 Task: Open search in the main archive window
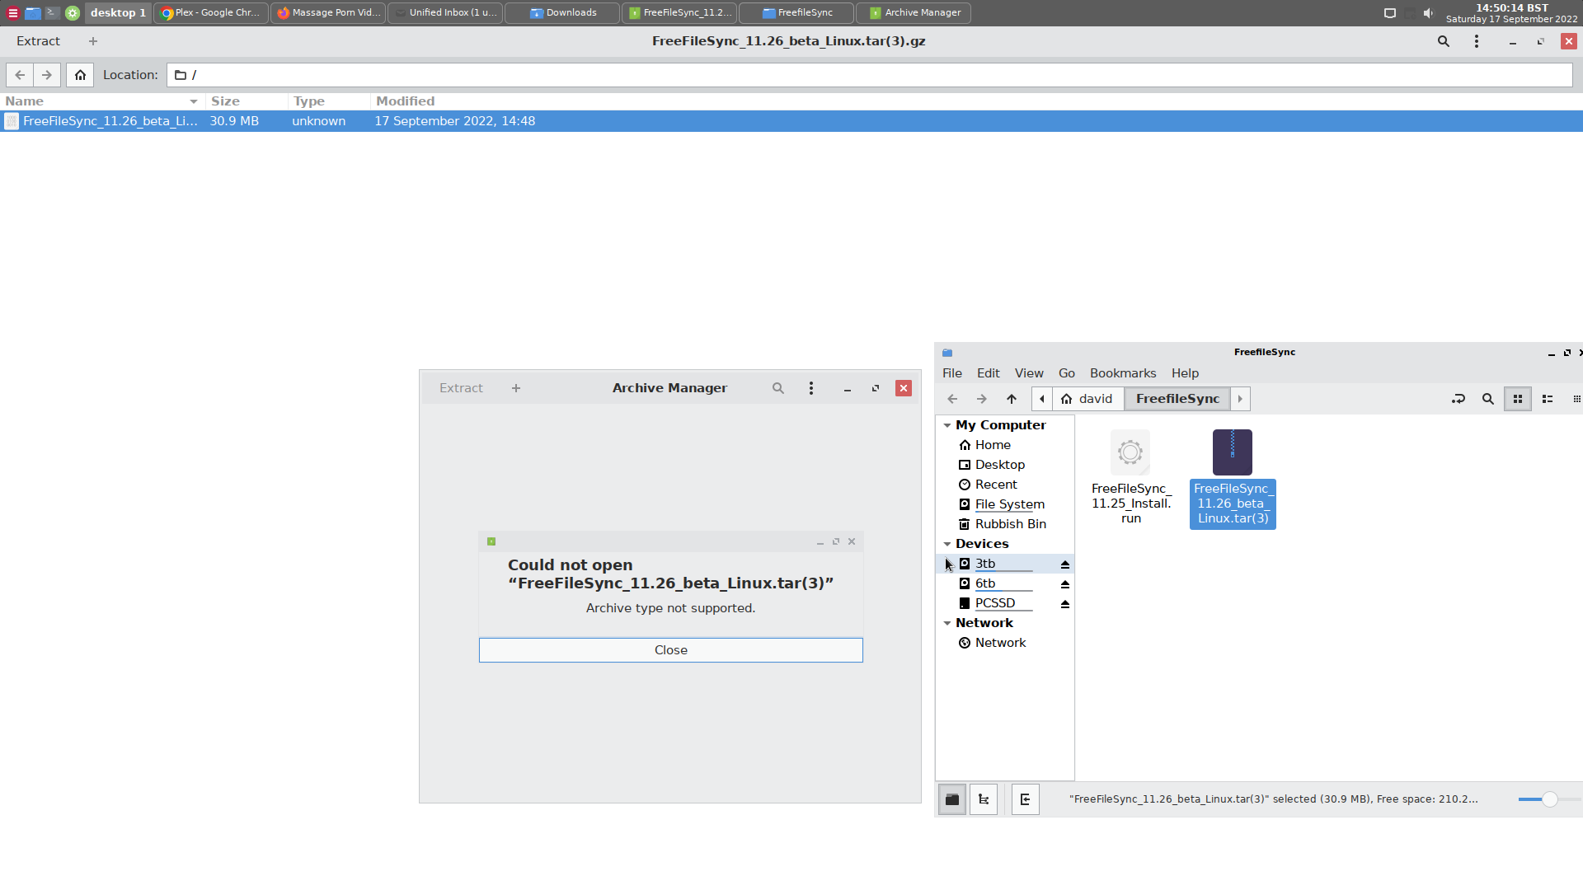coord(1443,41)
